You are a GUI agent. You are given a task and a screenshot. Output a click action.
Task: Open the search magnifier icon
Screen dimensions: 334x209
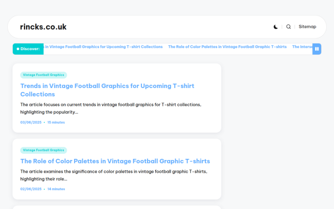coord(288,27)
